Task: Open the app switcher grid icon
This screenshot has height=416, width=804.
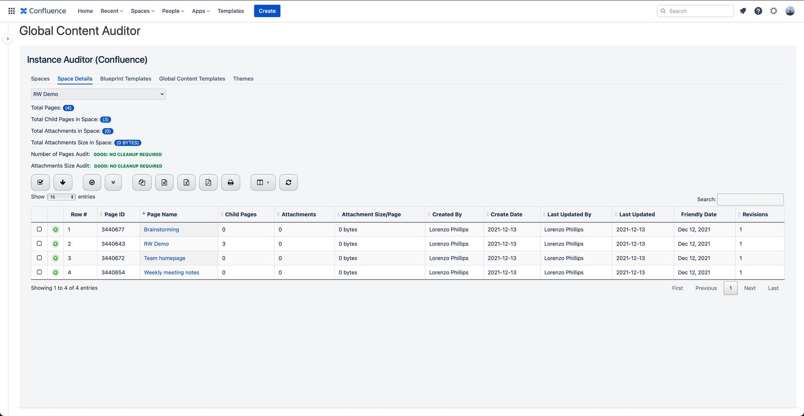Action: pos(12,11)
